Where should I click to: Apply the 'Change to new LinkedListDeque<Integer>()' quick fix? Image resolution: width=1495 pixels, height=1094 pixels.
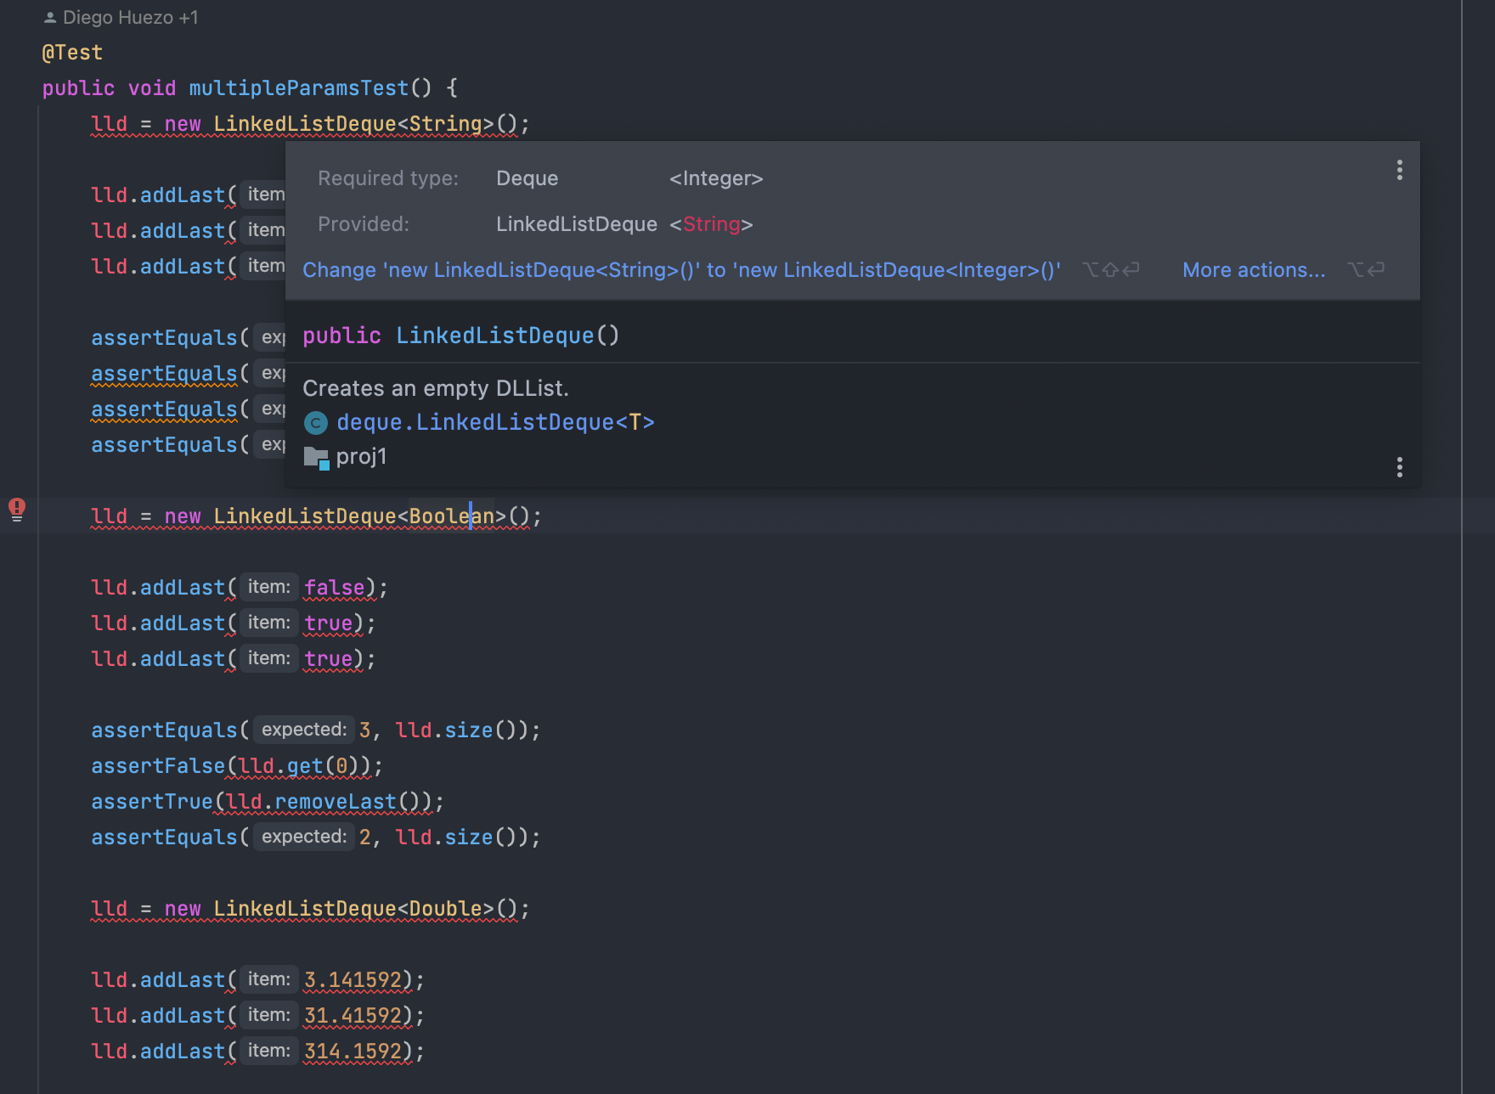[x=681, y=270]
